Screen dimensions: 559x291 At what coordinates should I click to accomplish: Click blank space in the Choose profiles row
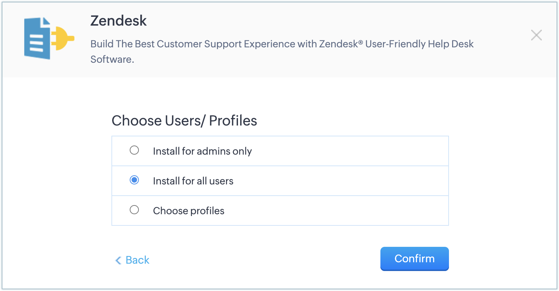point(352,211)
